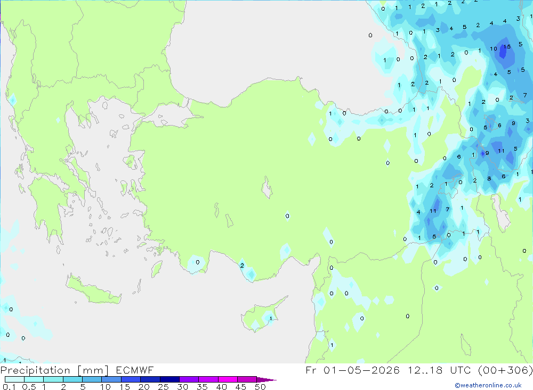Click the over-50 arrow end of legend
This screenshot has height=390, width=533.
tap(266, 380)
